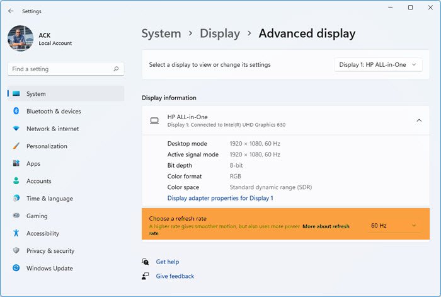This screenshot has height=297, width=441.
Task: Collapse the HP ALL-in-One display info section
Action: click(419, 120)
